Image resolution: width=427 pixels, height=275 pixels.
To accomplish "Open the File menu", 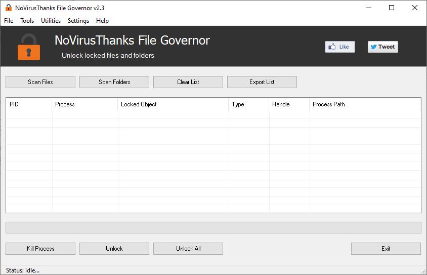I will (9, 21).
